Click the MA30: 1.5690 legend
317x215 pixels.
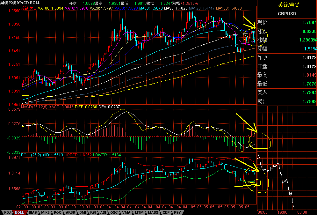coord(126,8)
